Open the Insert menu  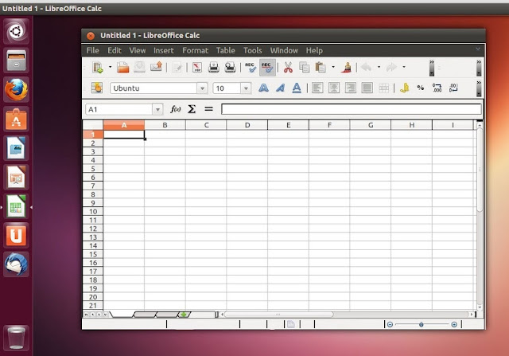point(164,50)
